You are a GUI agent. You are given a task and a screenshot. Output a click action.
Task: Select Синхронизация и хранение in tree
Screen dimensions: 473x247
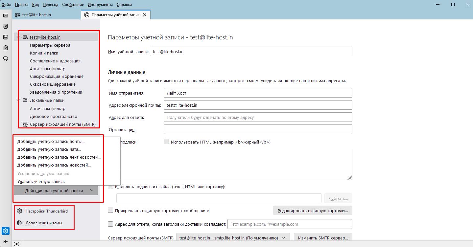click(x=57, y=77)
